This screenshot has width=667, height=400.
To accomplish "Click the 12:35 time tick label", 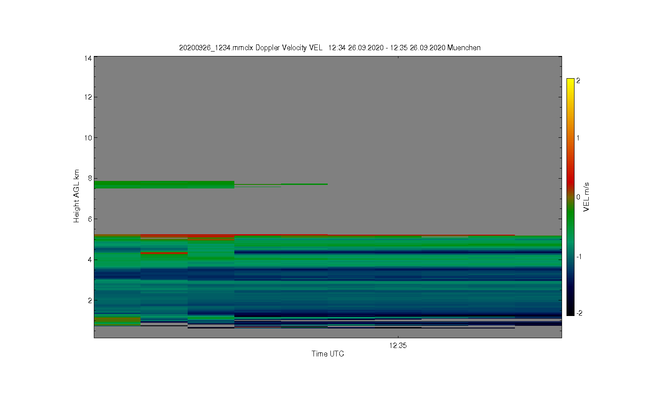I will pos(398,345).
